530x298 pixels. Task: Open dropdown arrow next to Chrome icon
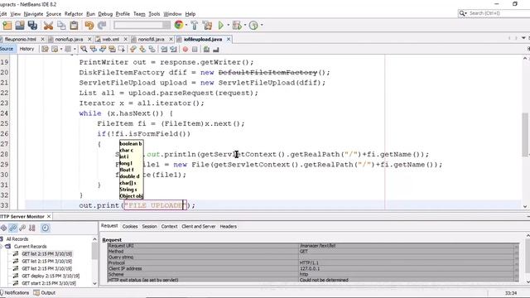tap(186, 25)
